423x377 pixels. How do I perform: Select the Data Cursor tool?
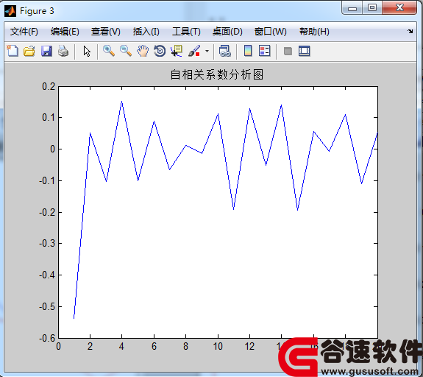tap(177, 51)
